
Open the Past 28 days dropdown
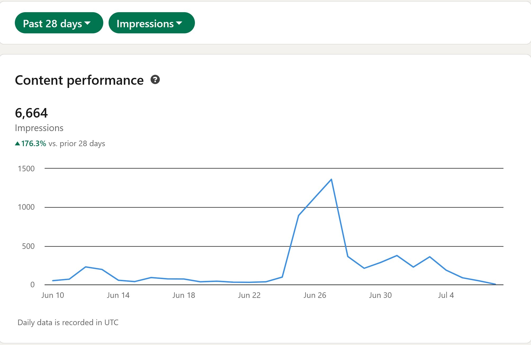tap(59, 23)
